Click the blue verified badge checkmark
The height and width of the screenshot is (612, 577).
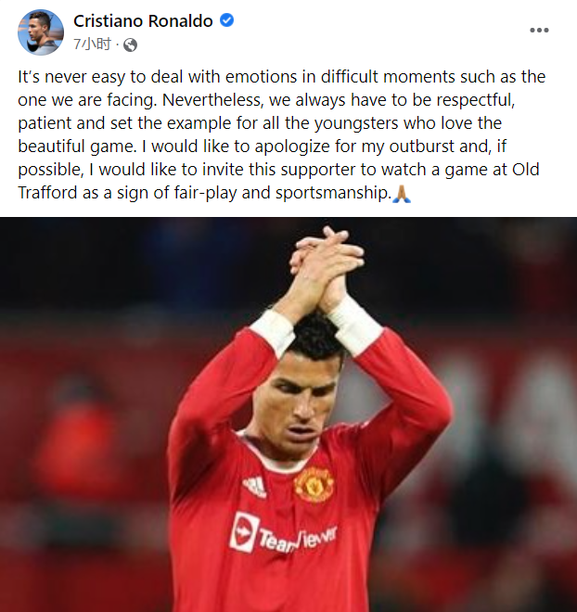227,20
